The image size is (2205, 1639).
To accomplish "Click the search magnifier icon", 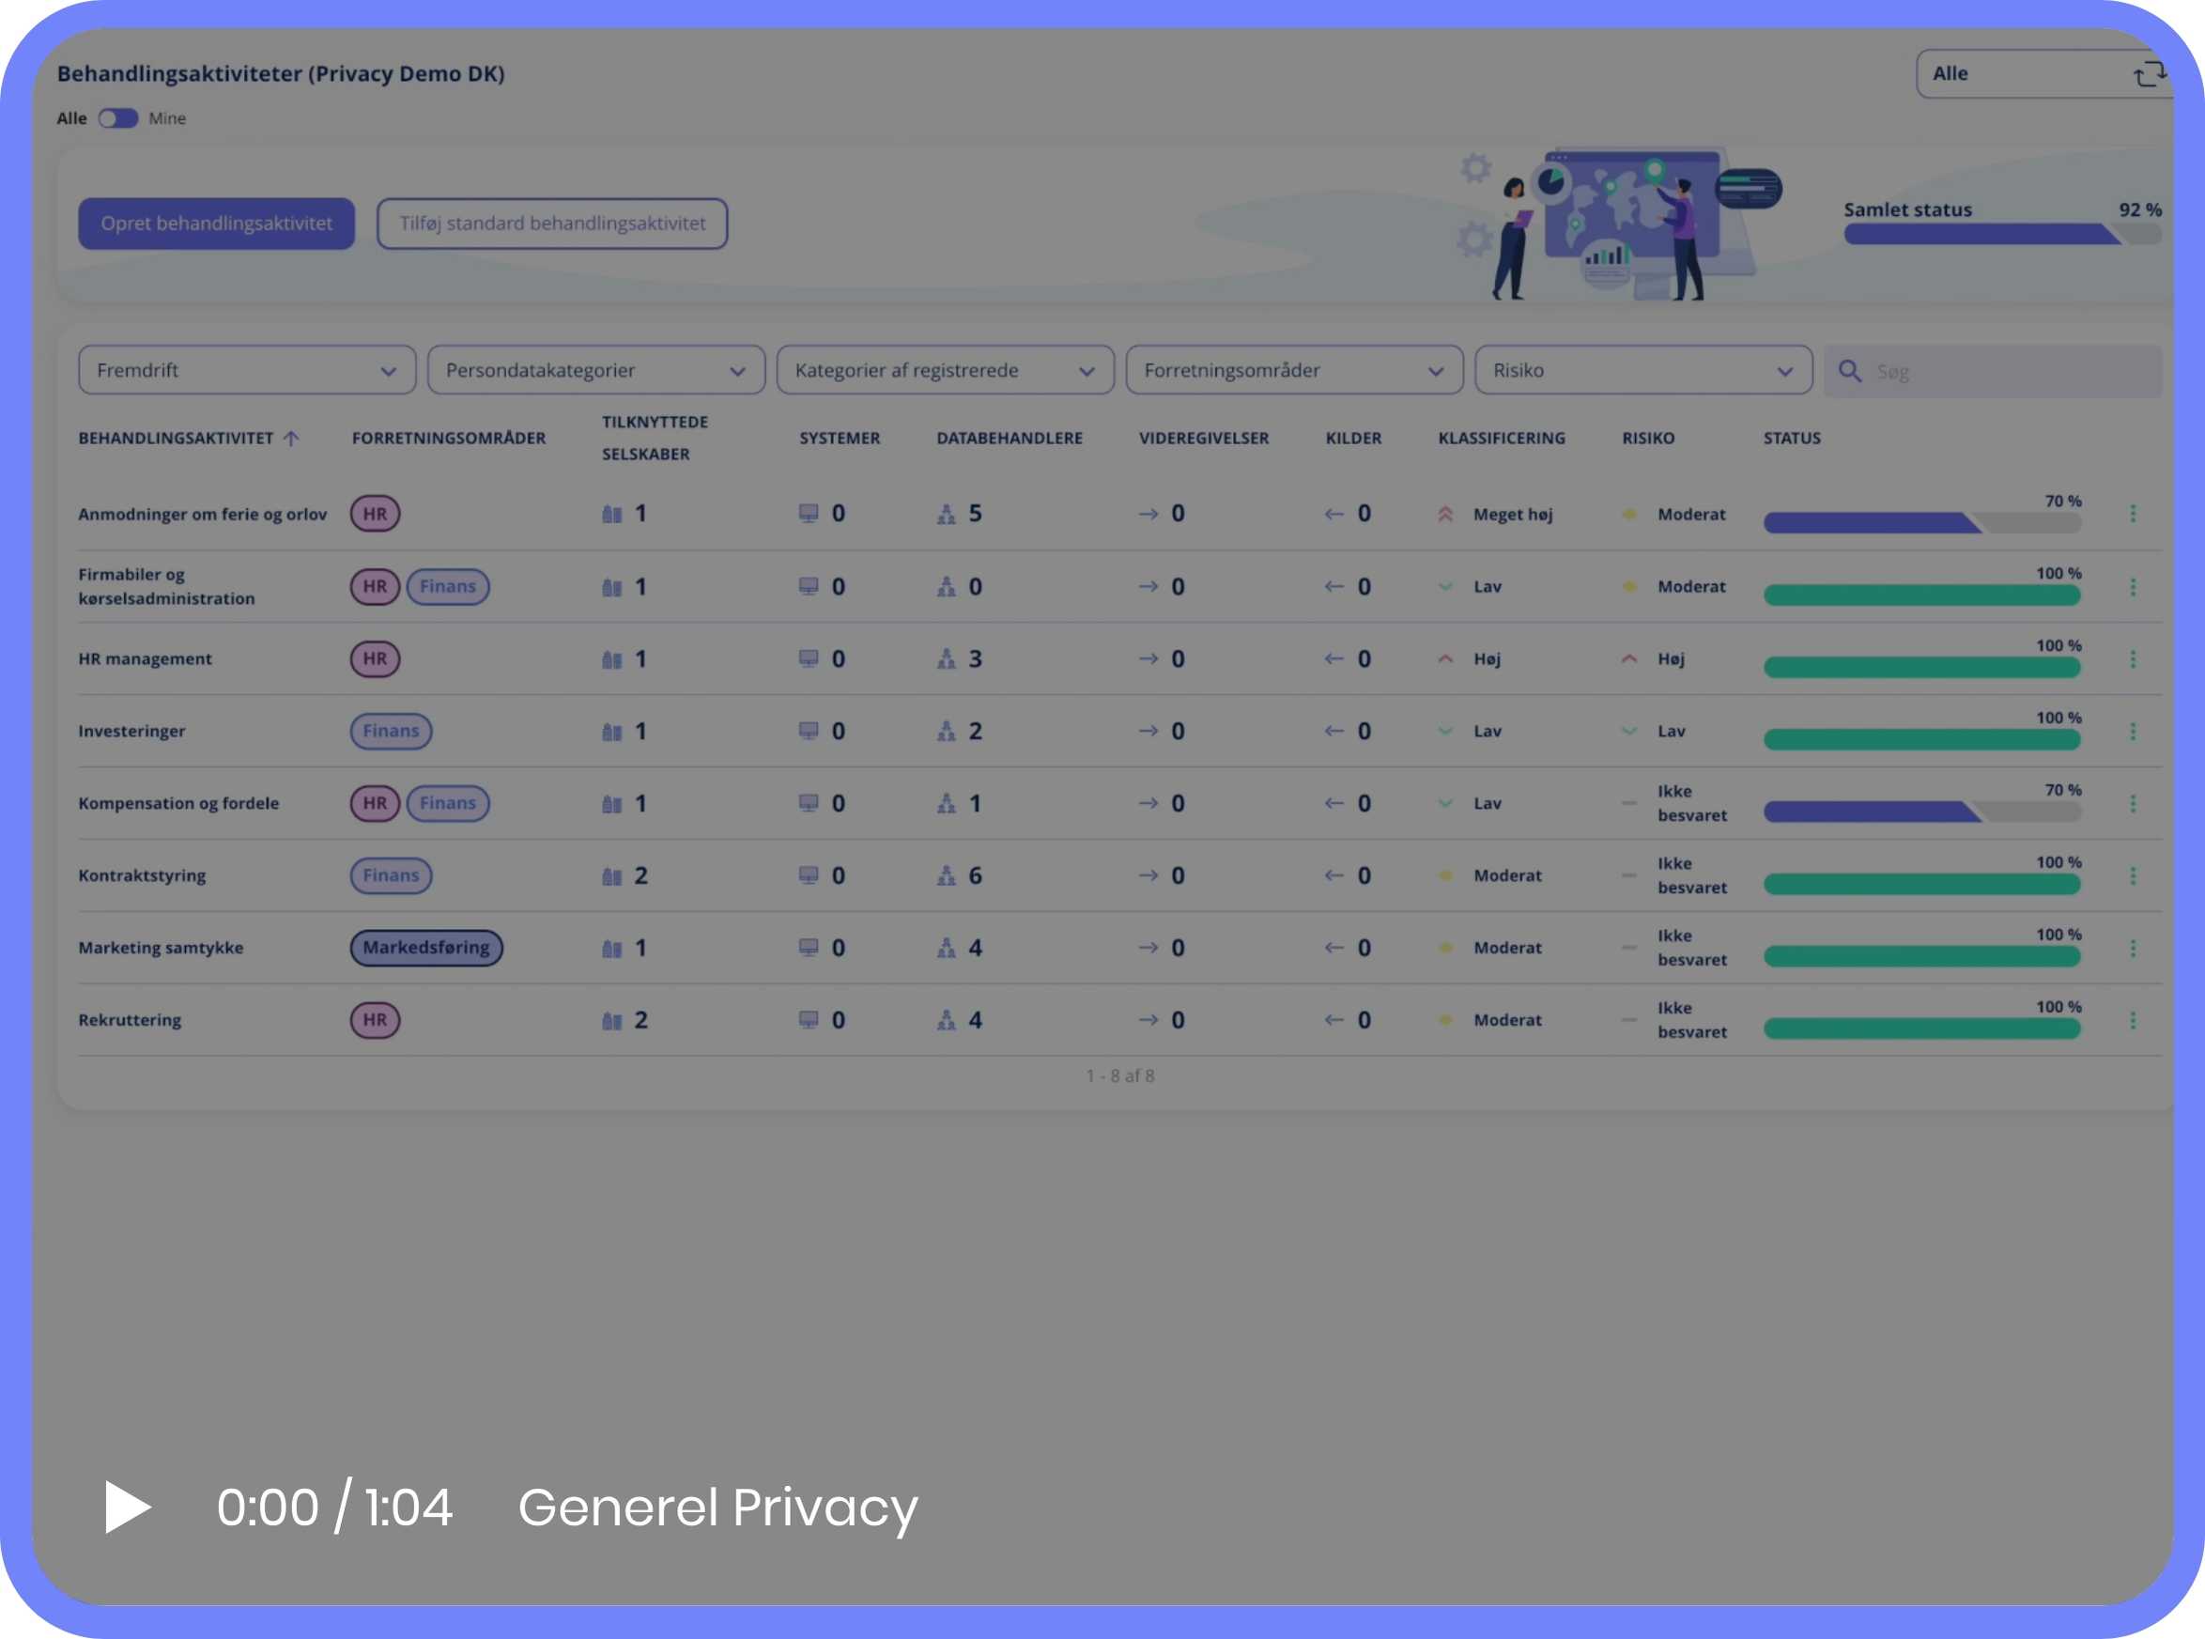I will (x=1849, y=371).
